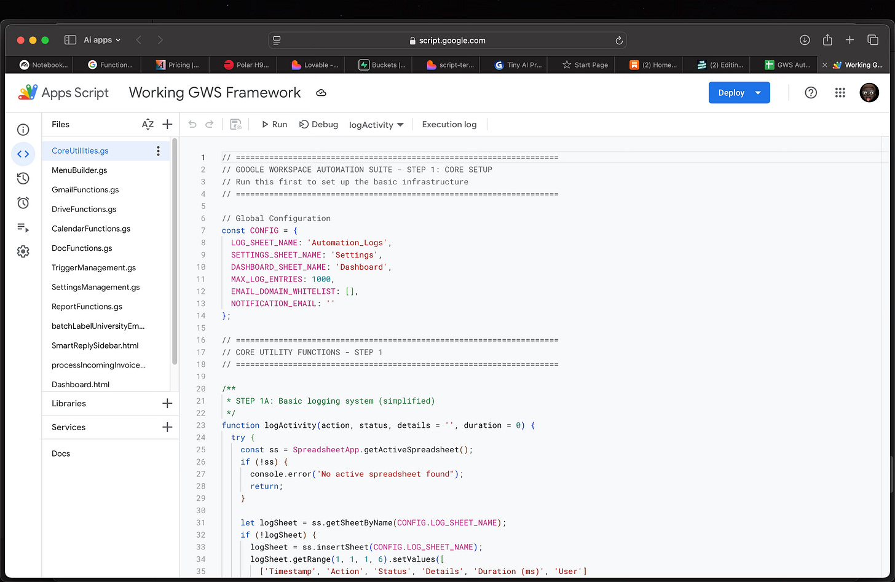Run the logActivity function

pyautogui.click(x=274, y=124)
